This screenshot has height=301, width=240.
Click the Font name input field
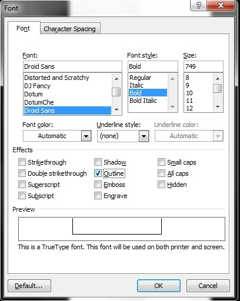click(72, 66)
